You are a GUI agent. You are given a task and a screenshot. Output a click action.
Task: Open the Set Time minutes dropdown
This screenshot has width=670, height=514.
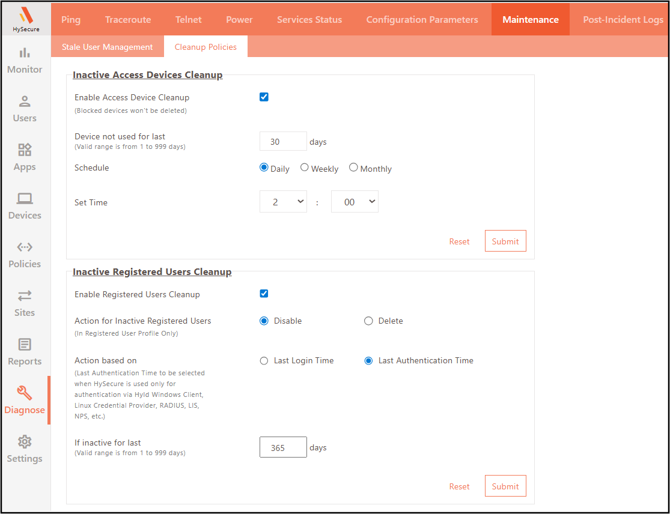[355, 202]
